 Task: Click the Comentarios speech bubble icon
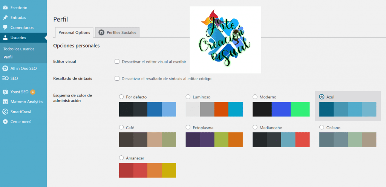tap(5, 28)
